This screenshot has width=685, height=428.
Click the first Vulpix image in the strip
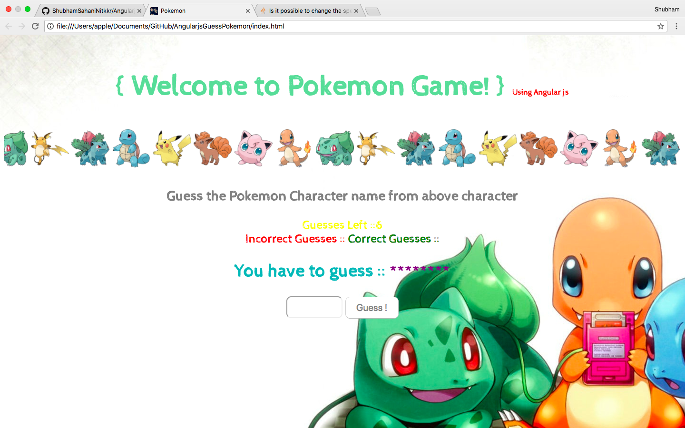tap(213, 148)
